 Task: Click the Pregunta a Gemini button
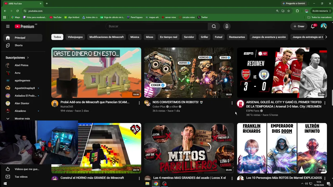(x=294, y=4)
